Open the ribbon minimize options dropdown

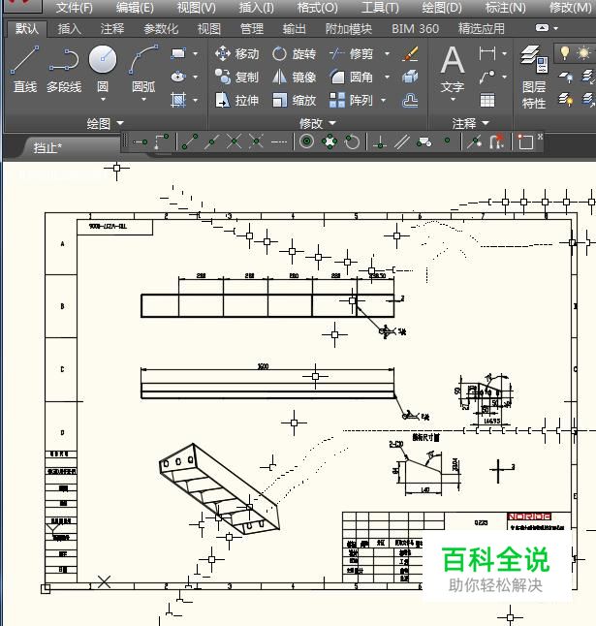[x=555, y=28]
